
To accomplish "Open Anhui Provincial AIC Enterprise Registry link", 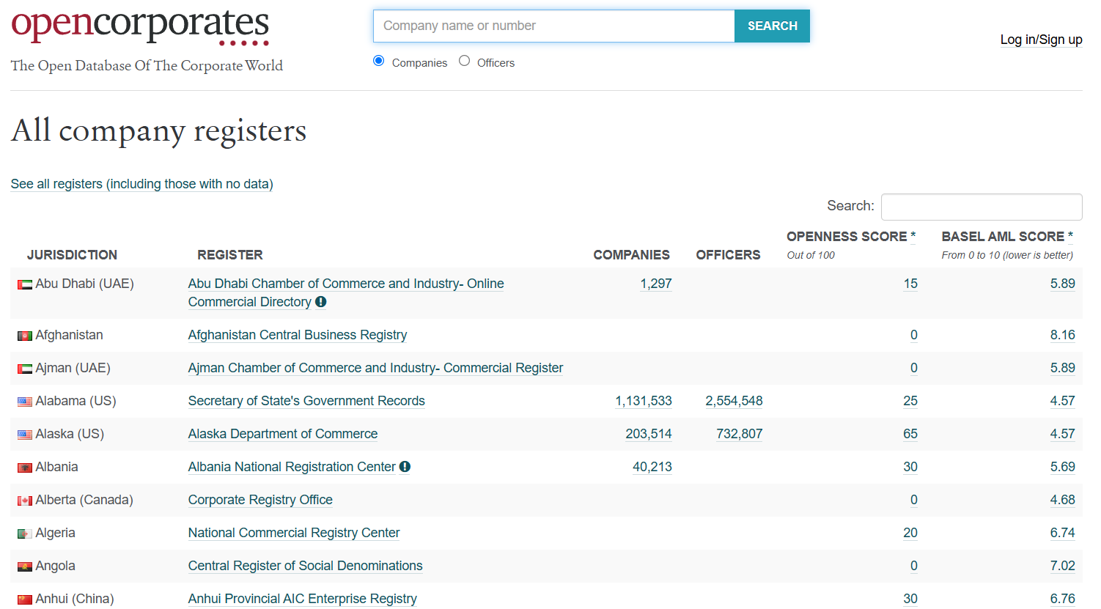I will click(x=303, y=599).
